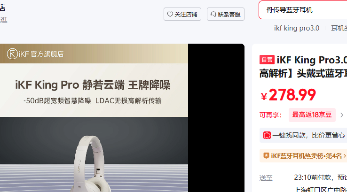
Task: Click the 最高返18京豆 reward tag
Action: point(312,115)
